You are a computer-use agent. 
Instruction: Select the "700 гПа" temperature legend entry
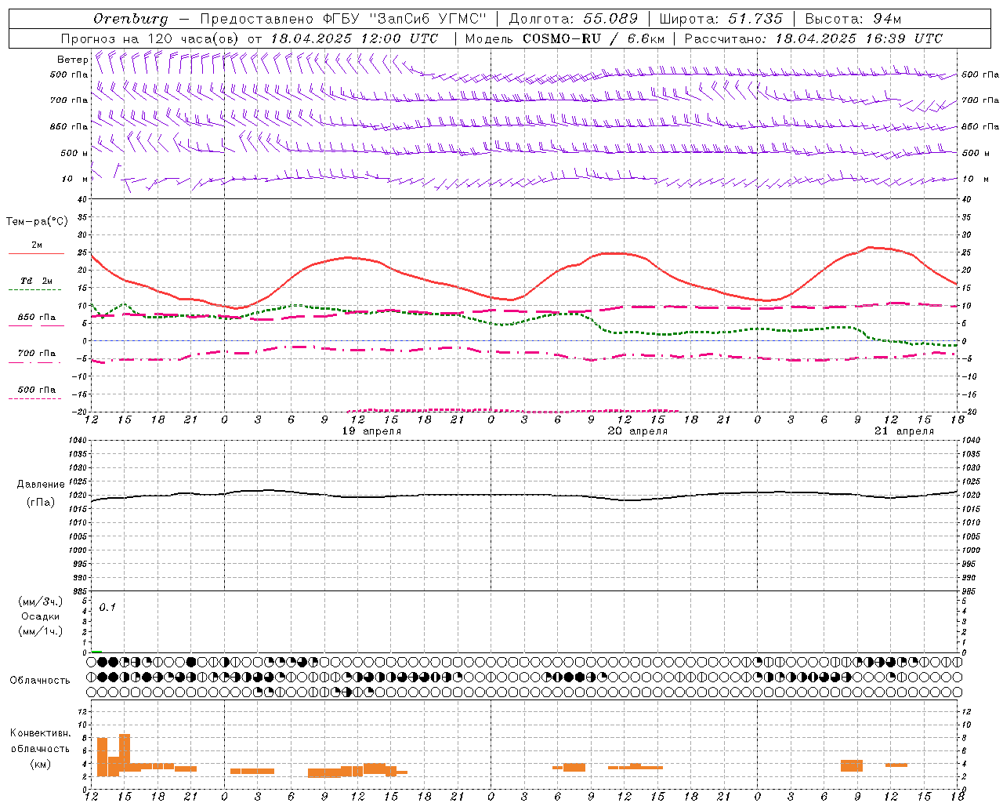(36, 353)
